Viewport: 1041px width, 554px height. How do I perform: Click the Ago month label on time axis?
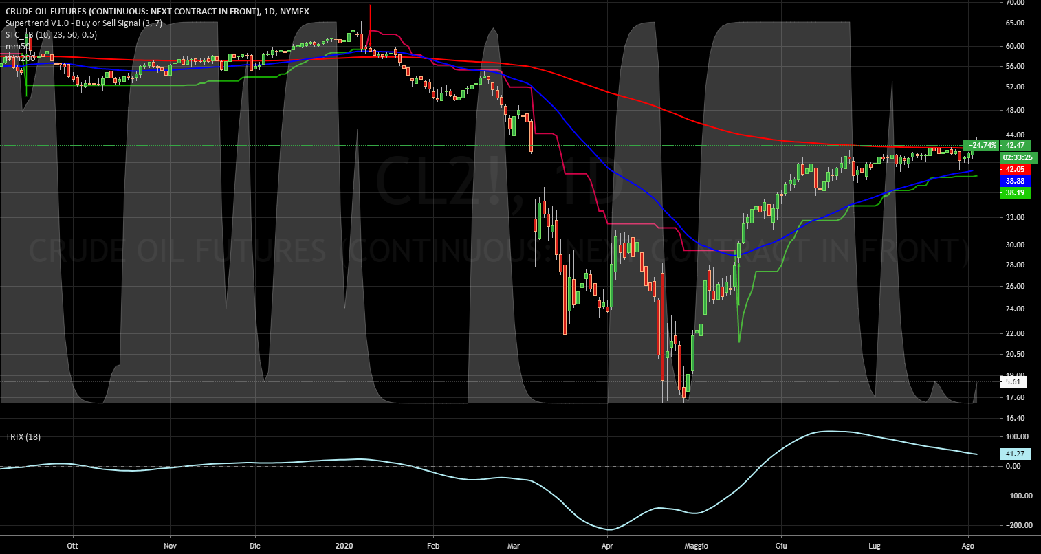[969, 547]
